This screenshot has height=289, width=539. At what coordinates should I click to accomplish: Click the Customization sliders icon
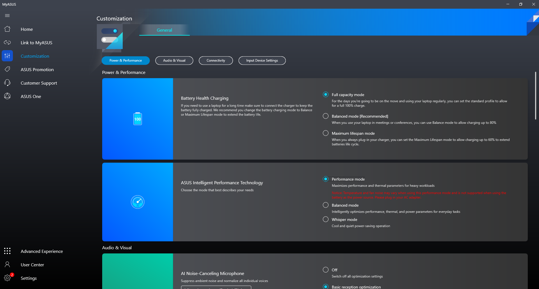point(7,56)
